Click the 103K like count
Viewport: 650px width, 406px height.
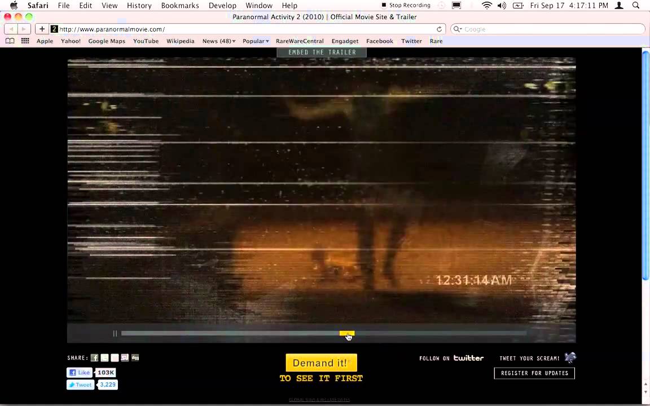pyautogui.click(x=106, y=372)
